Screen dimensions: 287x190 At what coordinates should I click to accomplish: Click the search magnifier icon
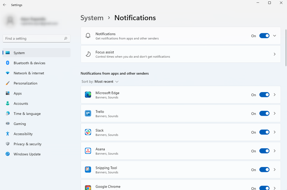(66, 39)
